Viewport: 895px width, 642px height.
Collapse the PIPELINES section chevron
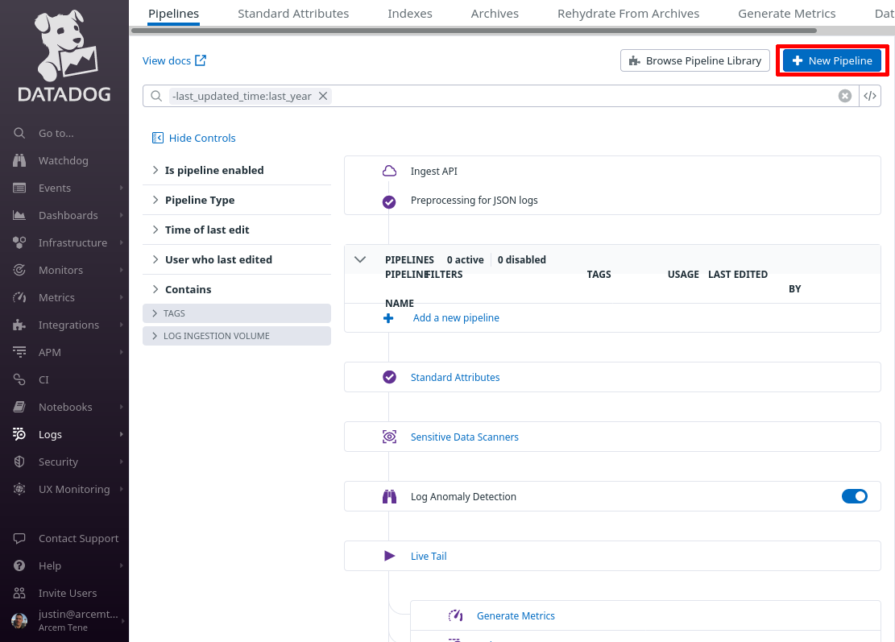(x=359, y=259)
